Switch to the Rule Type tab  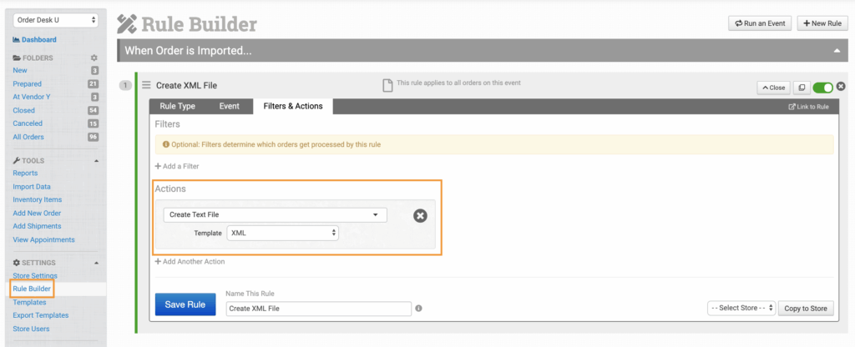coord(177,106)
